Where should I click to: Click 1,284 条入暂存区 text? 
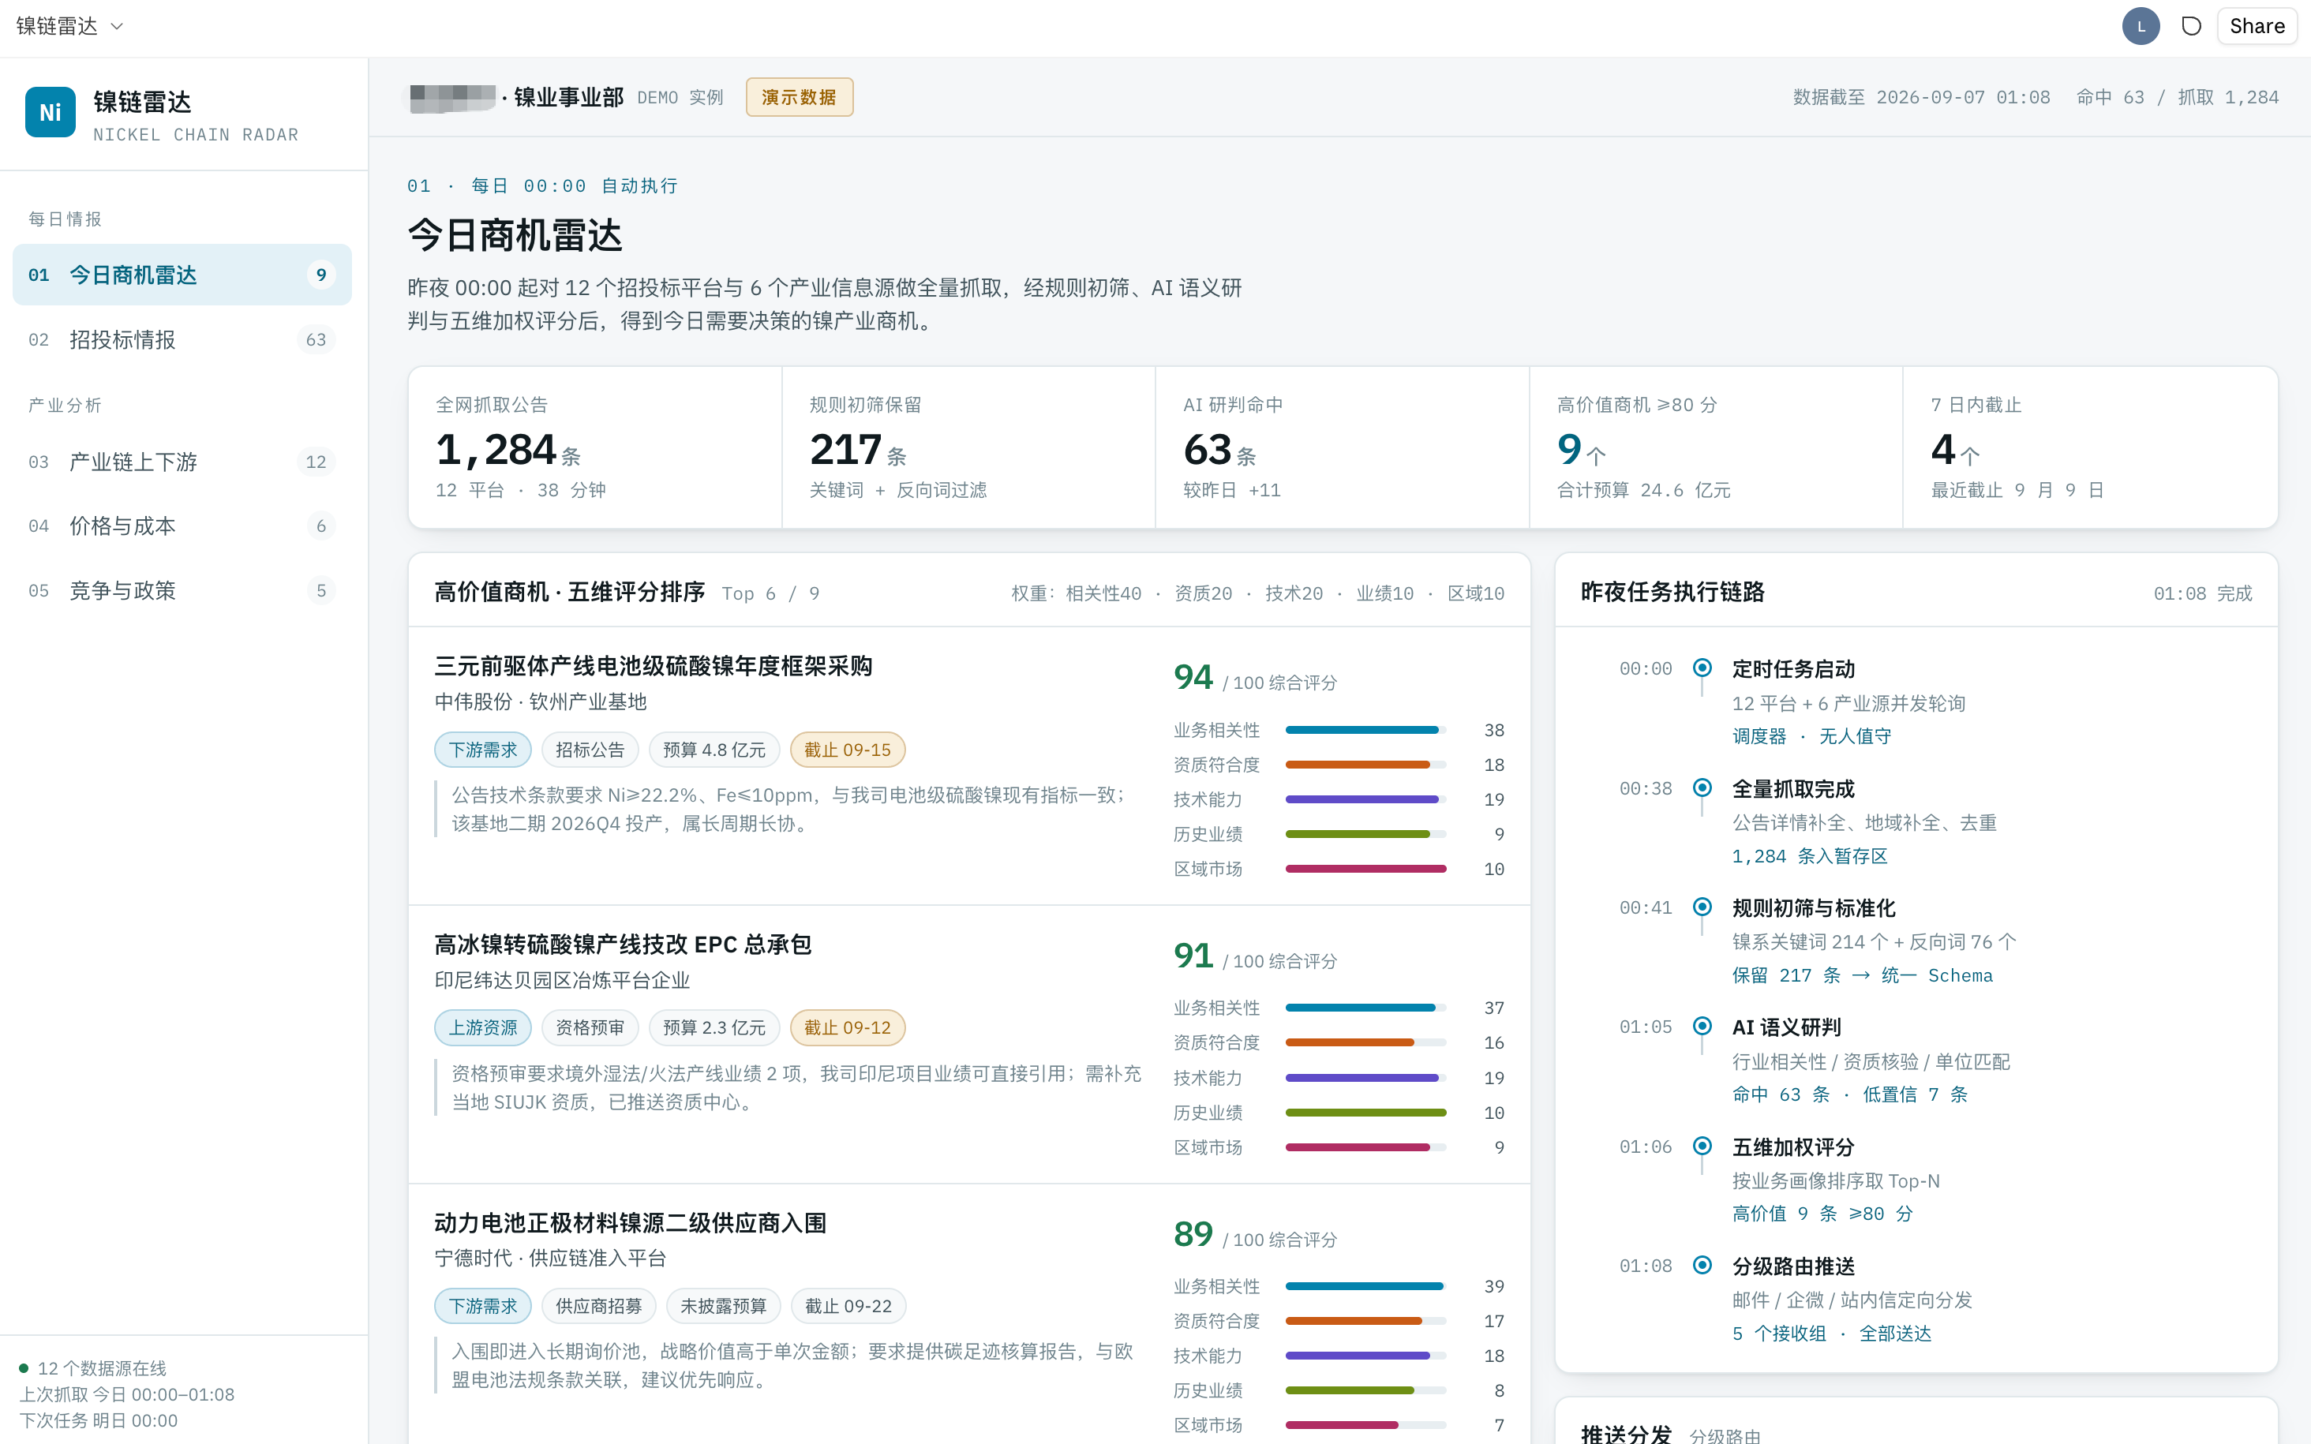(x=1810, y=857)
